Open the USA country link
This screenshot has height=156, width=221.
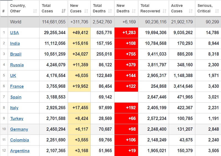(14, 33)
